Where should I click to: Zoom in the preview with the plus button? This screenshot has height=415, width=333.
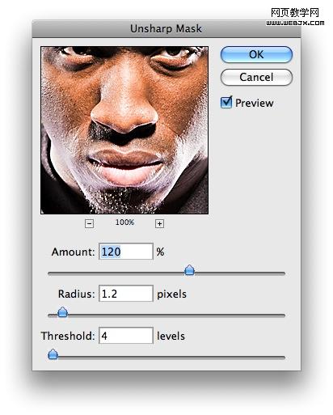[x=159, y=223]
